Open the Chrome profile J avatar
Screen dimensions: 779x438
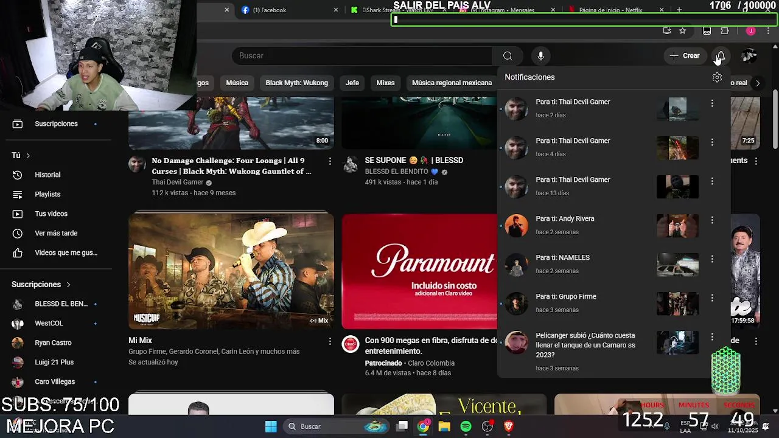pyautogui.click(x=750, y=31)
